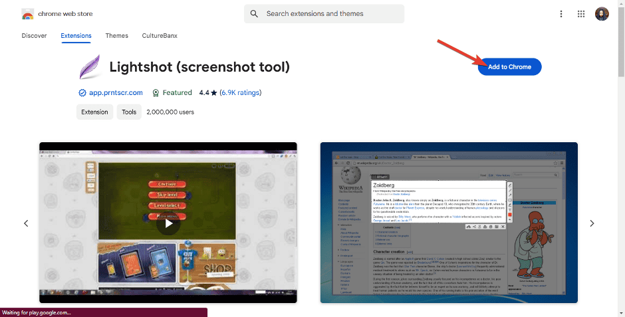
Task: Click the search magnifier icon
Action: click(254, 13)
